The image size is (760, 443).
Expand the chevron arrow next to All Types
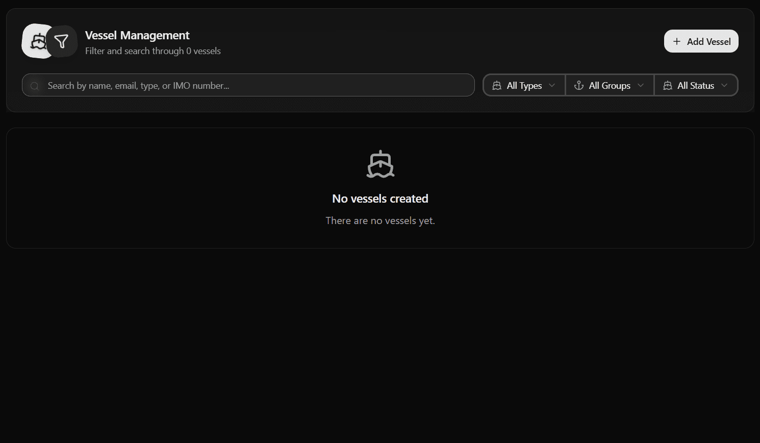[x=552, y=86]
